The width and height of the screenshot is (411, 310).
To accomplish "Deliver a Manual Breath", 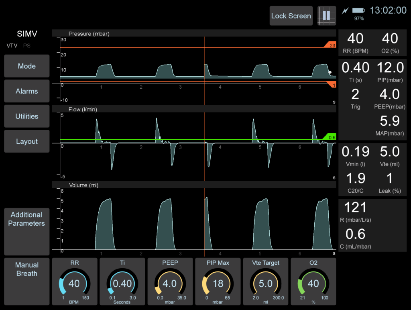I will pyautogui.click(x=27, y=281).
